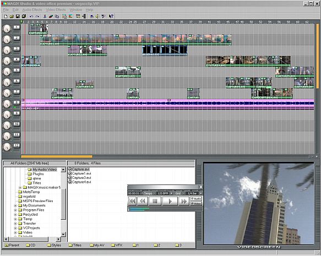Viewport: 321px width, 256px height.
Task: Open the Grid dropdown arrow in the transport panel
Action: pos(184,193)
